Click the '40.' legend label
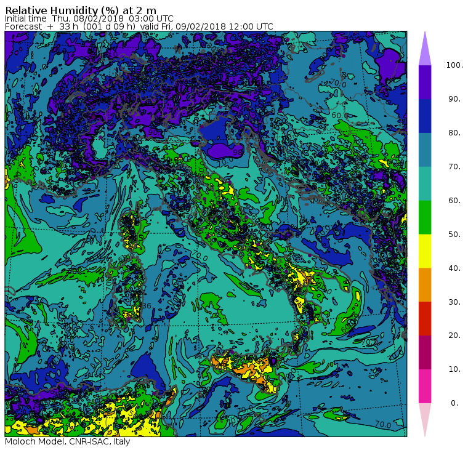The width and height of the screenshot is (468, 450). click(x=454, y=268)
